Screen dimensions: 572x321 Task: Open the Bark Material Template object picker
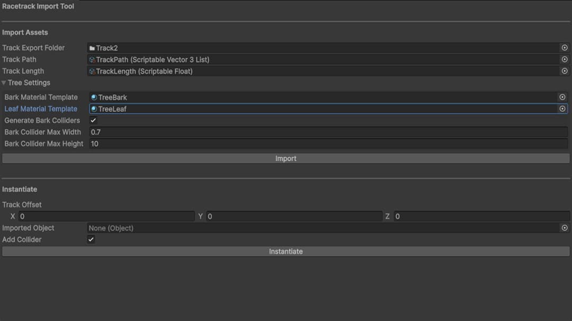pyautogui.click(x=562, y=97)
